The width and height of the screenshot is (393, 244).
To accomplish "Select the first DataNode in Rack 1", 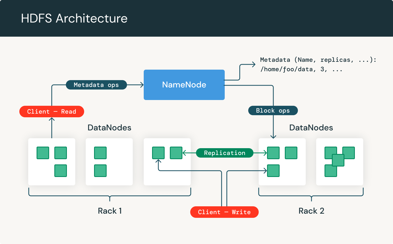I will tap(51, 162).
